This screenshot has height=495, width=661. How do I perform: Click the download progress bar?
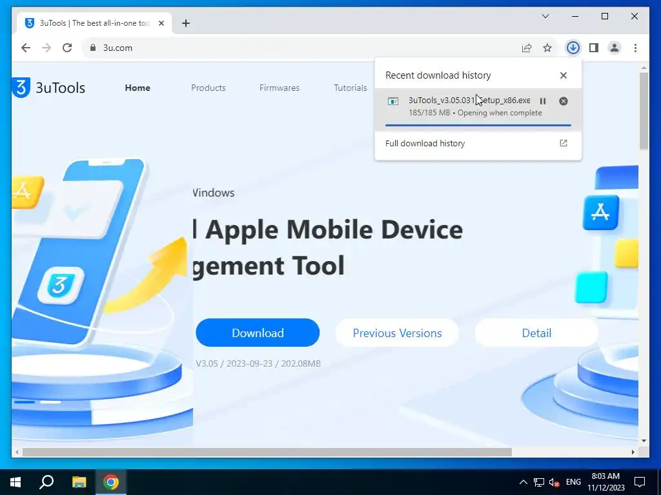coord(478,125)
